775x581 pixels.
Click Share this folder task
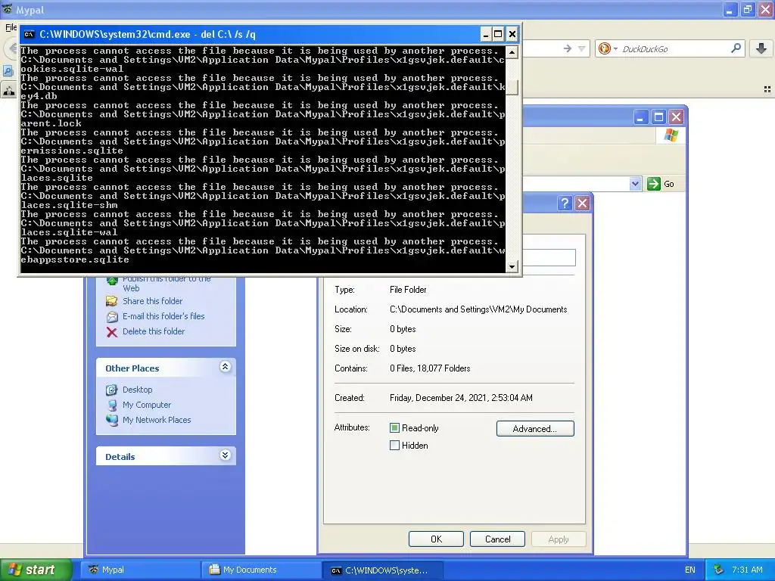click(x=153, y=301)
